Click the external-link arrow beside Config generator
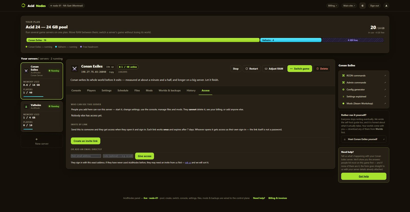 (385, 89)
